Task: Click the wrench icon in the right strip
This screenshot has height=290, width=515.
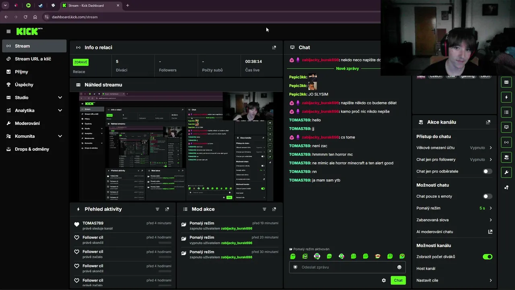Action: tap(506, 172)
